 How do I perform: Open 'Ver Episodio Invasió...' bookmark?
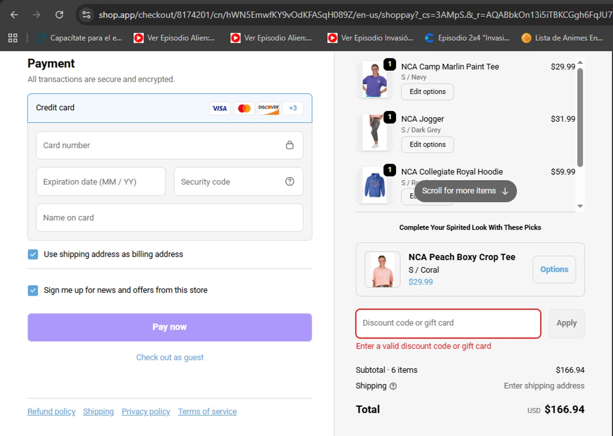pyautogui.click(x=371, y=38)
